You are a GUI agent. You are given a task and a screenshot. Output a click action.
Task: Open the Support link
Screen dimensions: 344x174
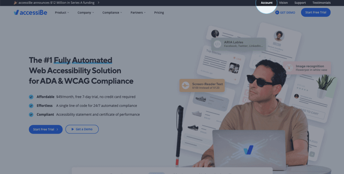pos(300,3)
